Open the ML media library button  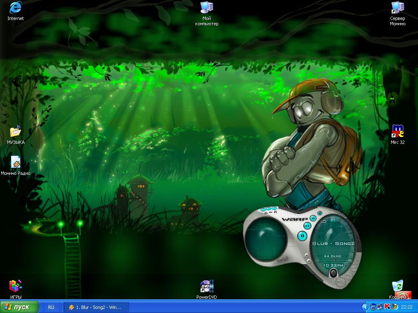click(341, 282)
